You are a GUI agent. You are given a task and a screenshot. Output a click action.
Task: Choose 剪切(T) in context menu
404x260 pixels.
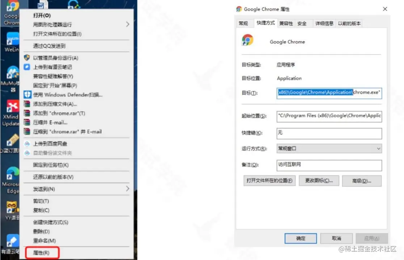(41, 201)
